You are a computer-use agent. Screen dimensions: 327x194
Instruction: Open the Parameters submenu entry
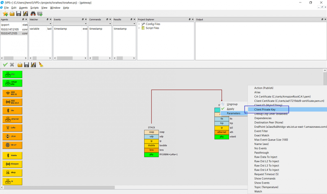click(x=234, y=113)
